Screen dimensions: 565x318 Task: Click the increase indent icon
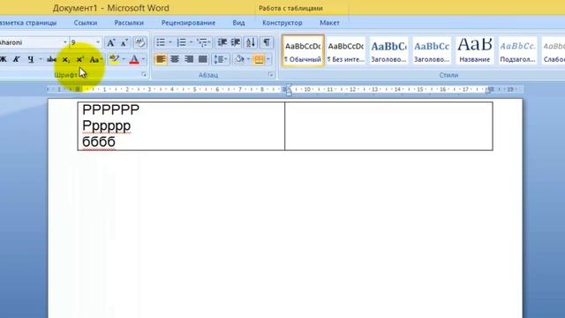click(x=236, y=42)
